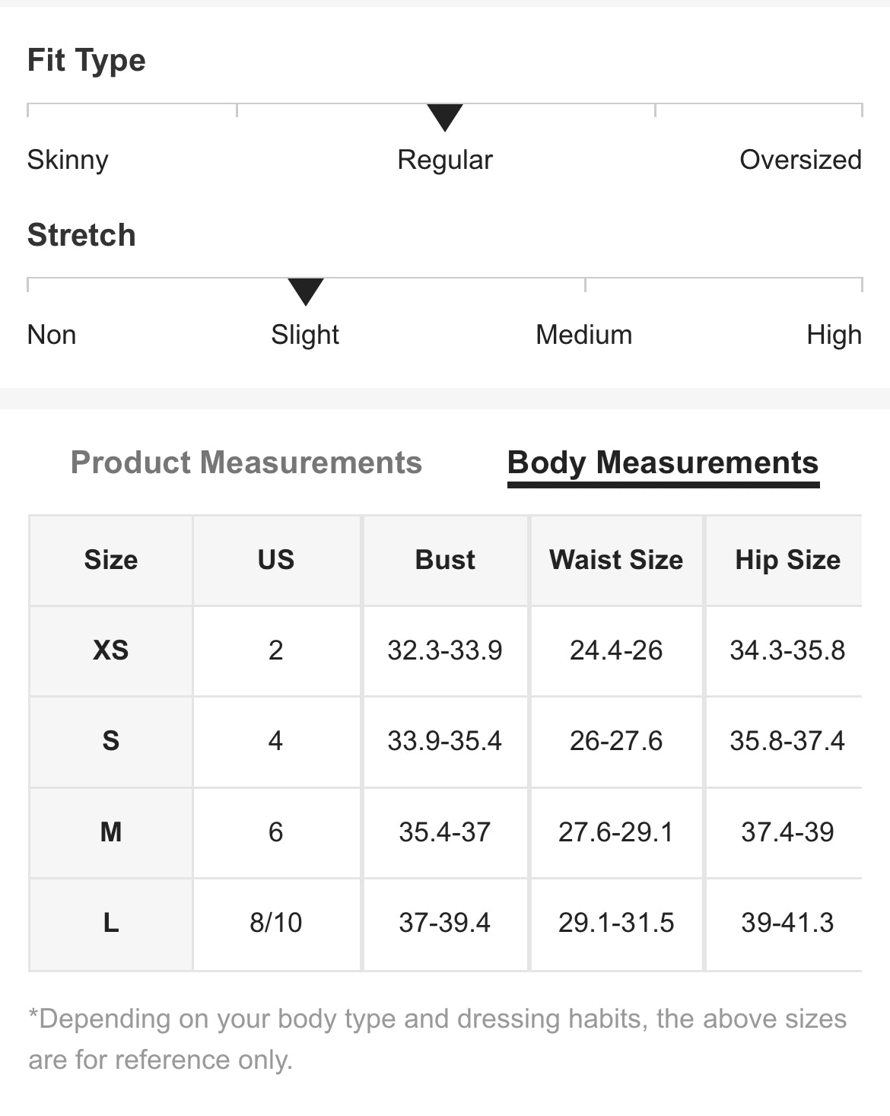Click the Waist Size column header

tap(616, 560)
